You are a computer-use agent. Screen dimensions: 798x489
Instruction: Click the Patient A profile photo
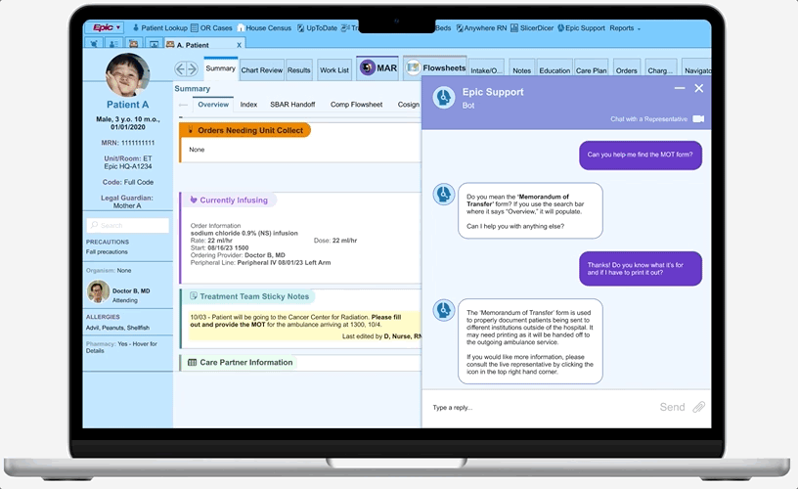(x=127, y=75)
